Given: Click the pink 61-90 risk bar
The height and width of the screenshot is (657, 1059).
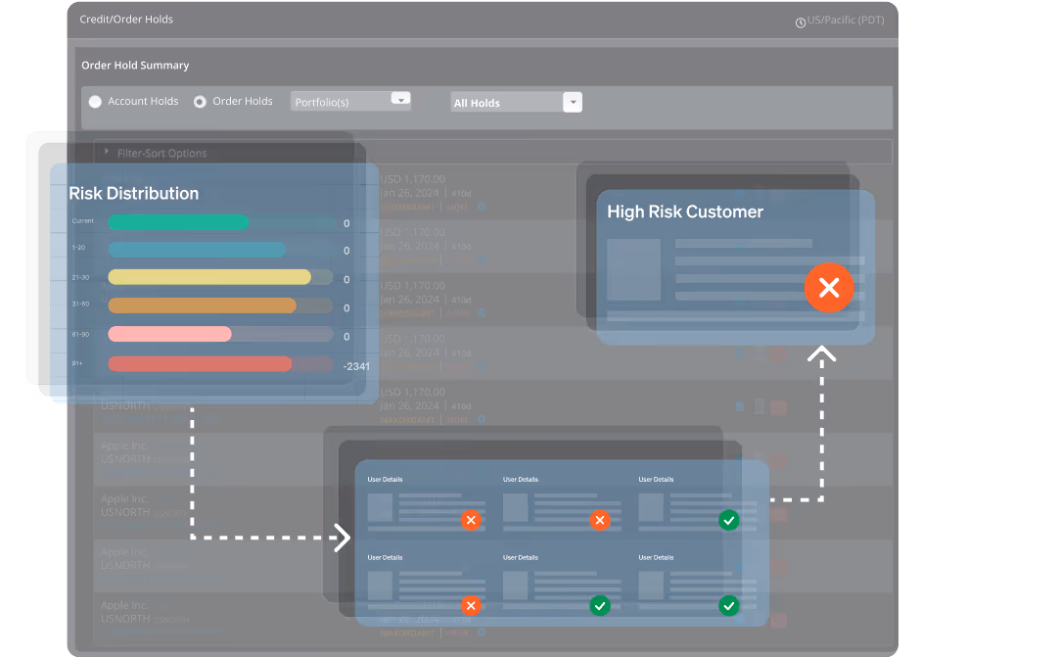Looking at the screenshot, I should tap(169, 334).
